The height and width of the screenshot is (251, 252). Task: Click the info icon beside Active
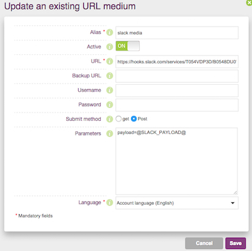pos(110,47)
